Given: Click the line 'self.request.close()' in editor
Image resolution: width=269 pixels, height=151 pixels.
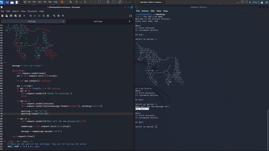Looking at the screenshot, I should (x=24, y=136).
